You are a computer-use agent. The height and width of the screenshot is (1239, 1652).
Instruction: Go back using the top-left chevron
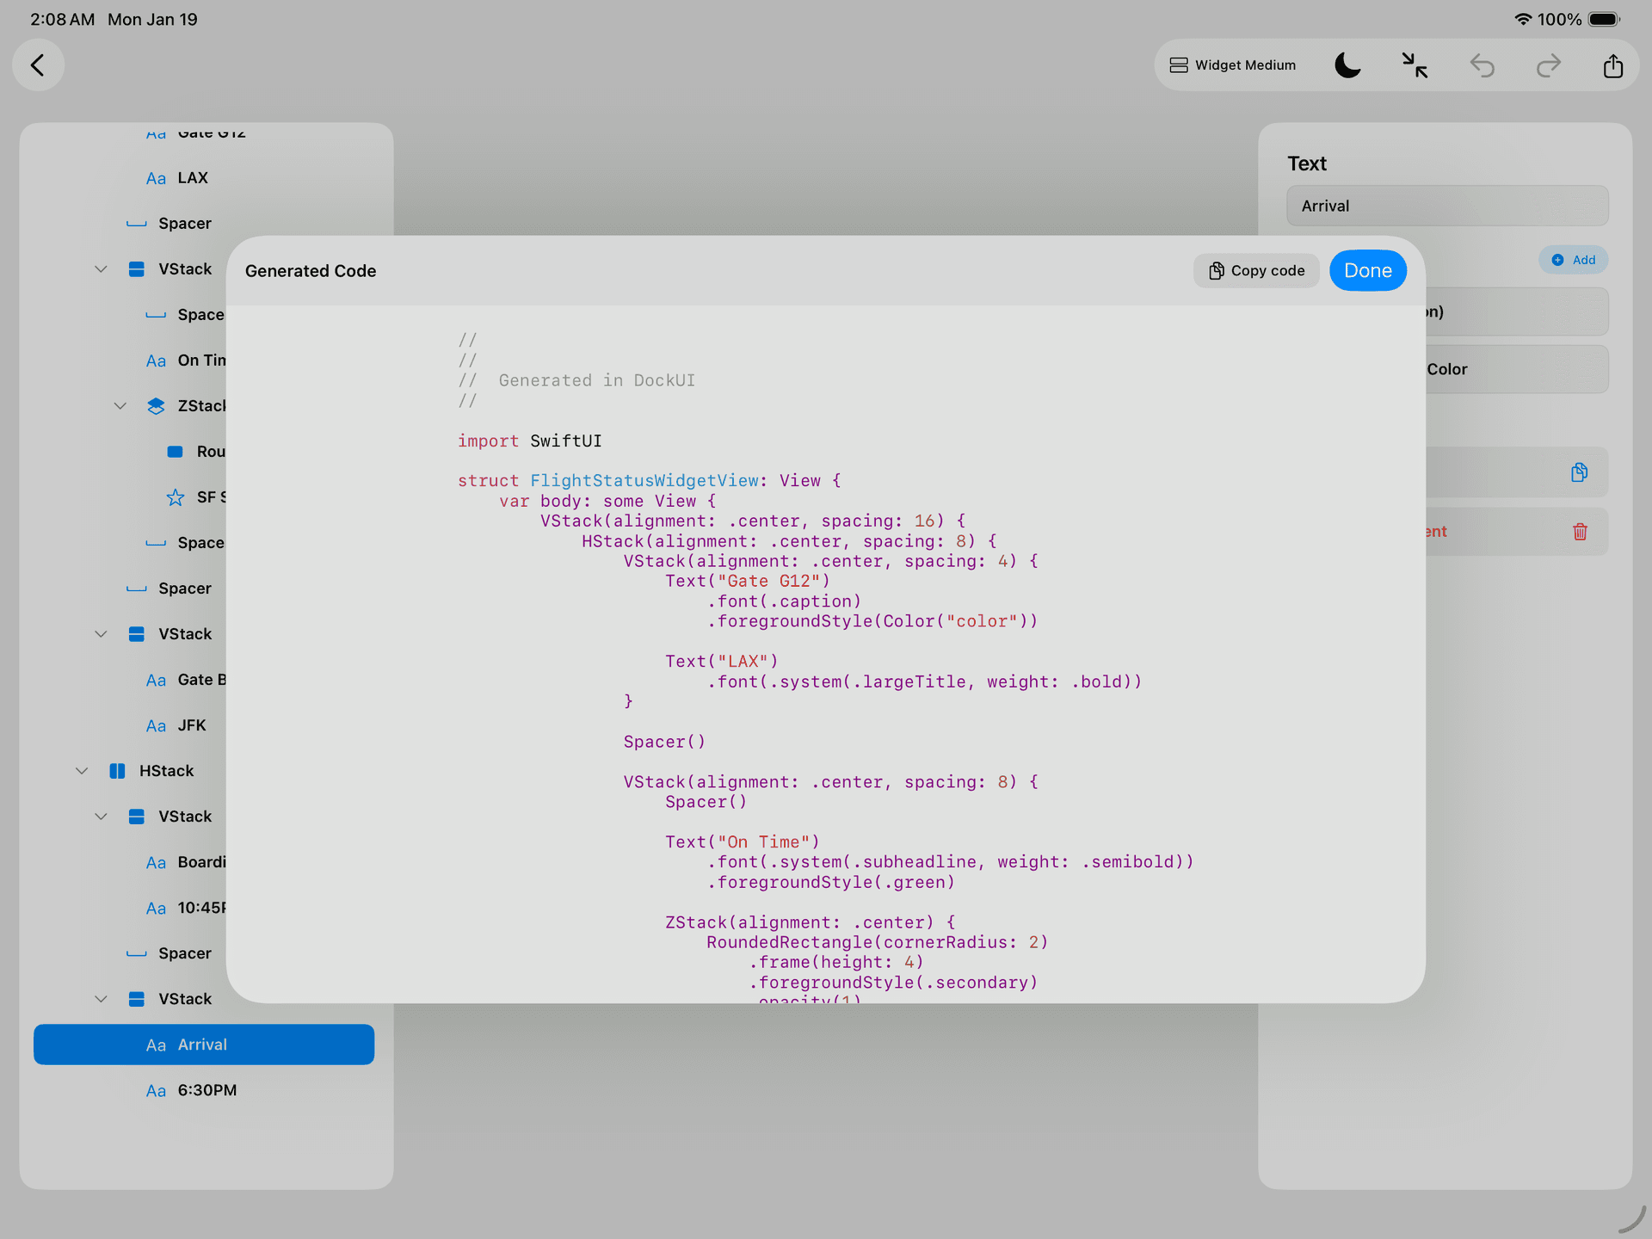pos(38,65)
